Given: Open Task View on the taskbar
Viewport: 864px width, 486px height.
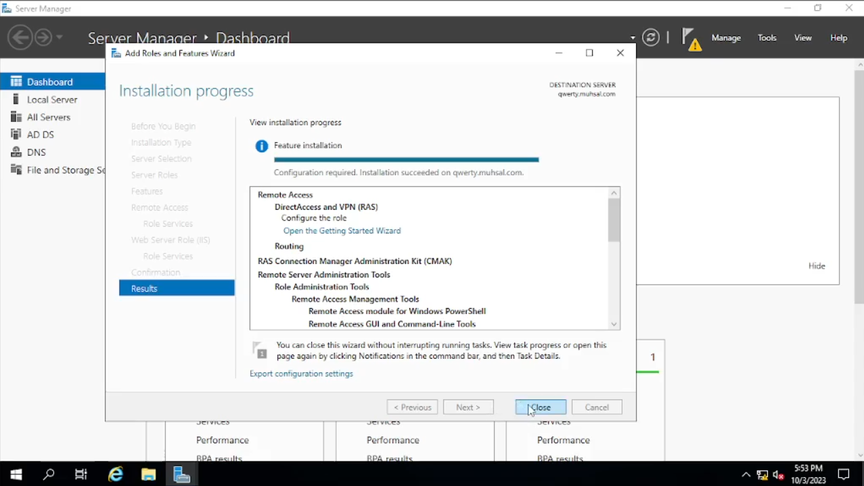Looking at the screenshot, I should point(81,474).
